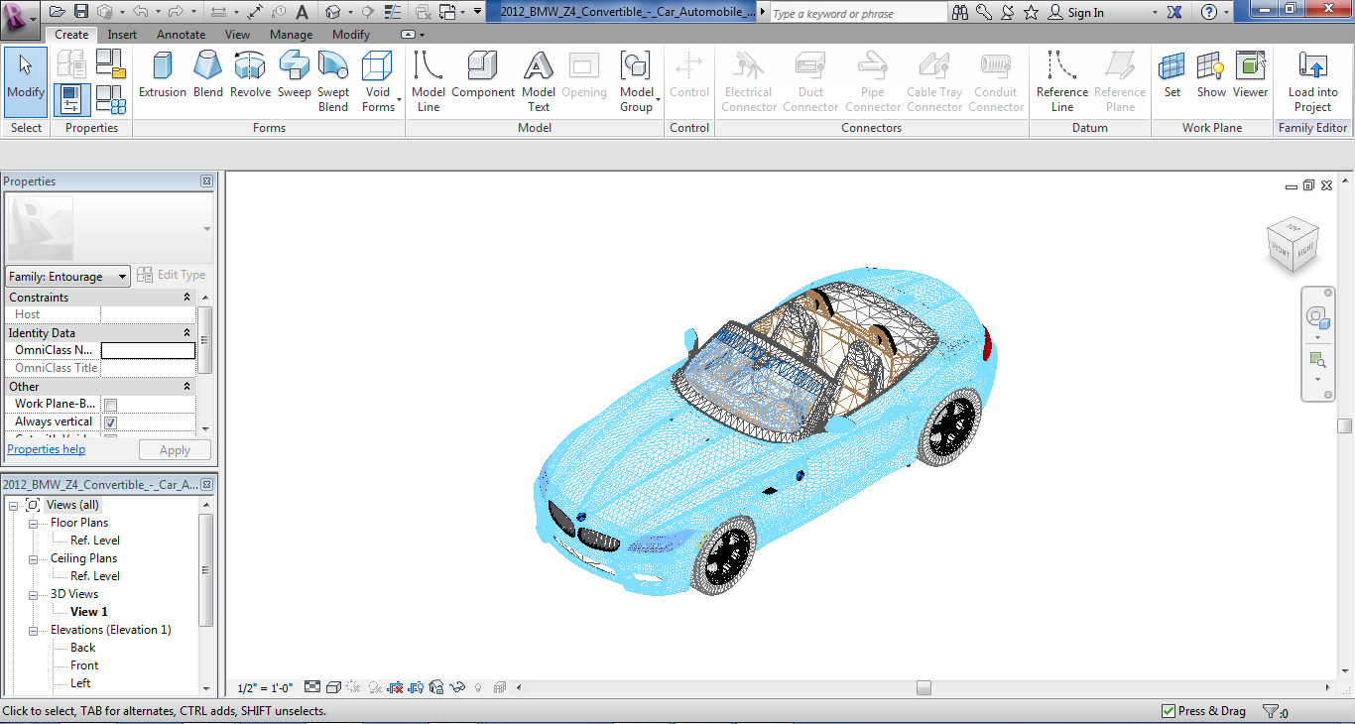Screen dimensions: 1355x724
Task: Open the Visual Style icon in view bar
Action: 334,687
